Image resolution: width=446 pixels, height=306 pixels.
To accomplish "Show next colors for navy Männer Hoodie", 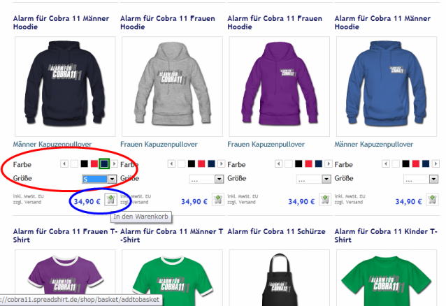I will (114, 163).
